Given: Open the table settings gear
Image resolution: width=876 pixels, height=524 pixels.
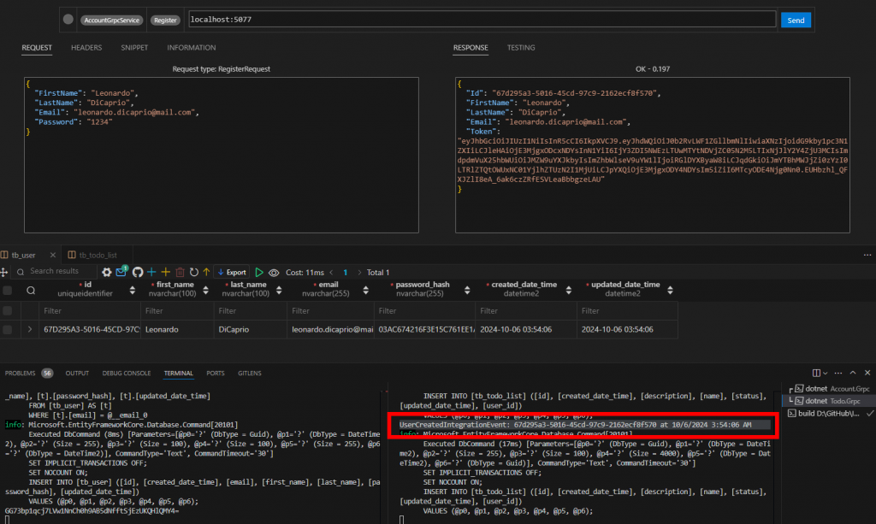Looking at the screenshot, I should (x=107, y=273).
